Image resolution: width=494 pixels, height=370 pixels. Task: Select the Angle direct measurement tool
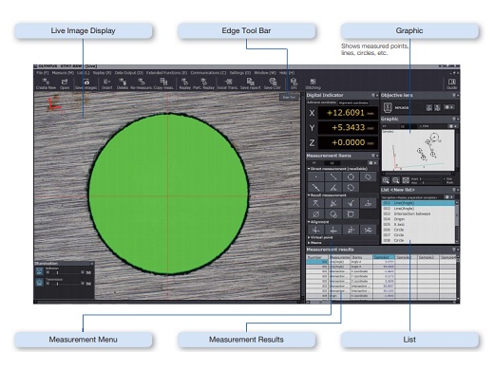pyautogui.click(x=333, y=188)
